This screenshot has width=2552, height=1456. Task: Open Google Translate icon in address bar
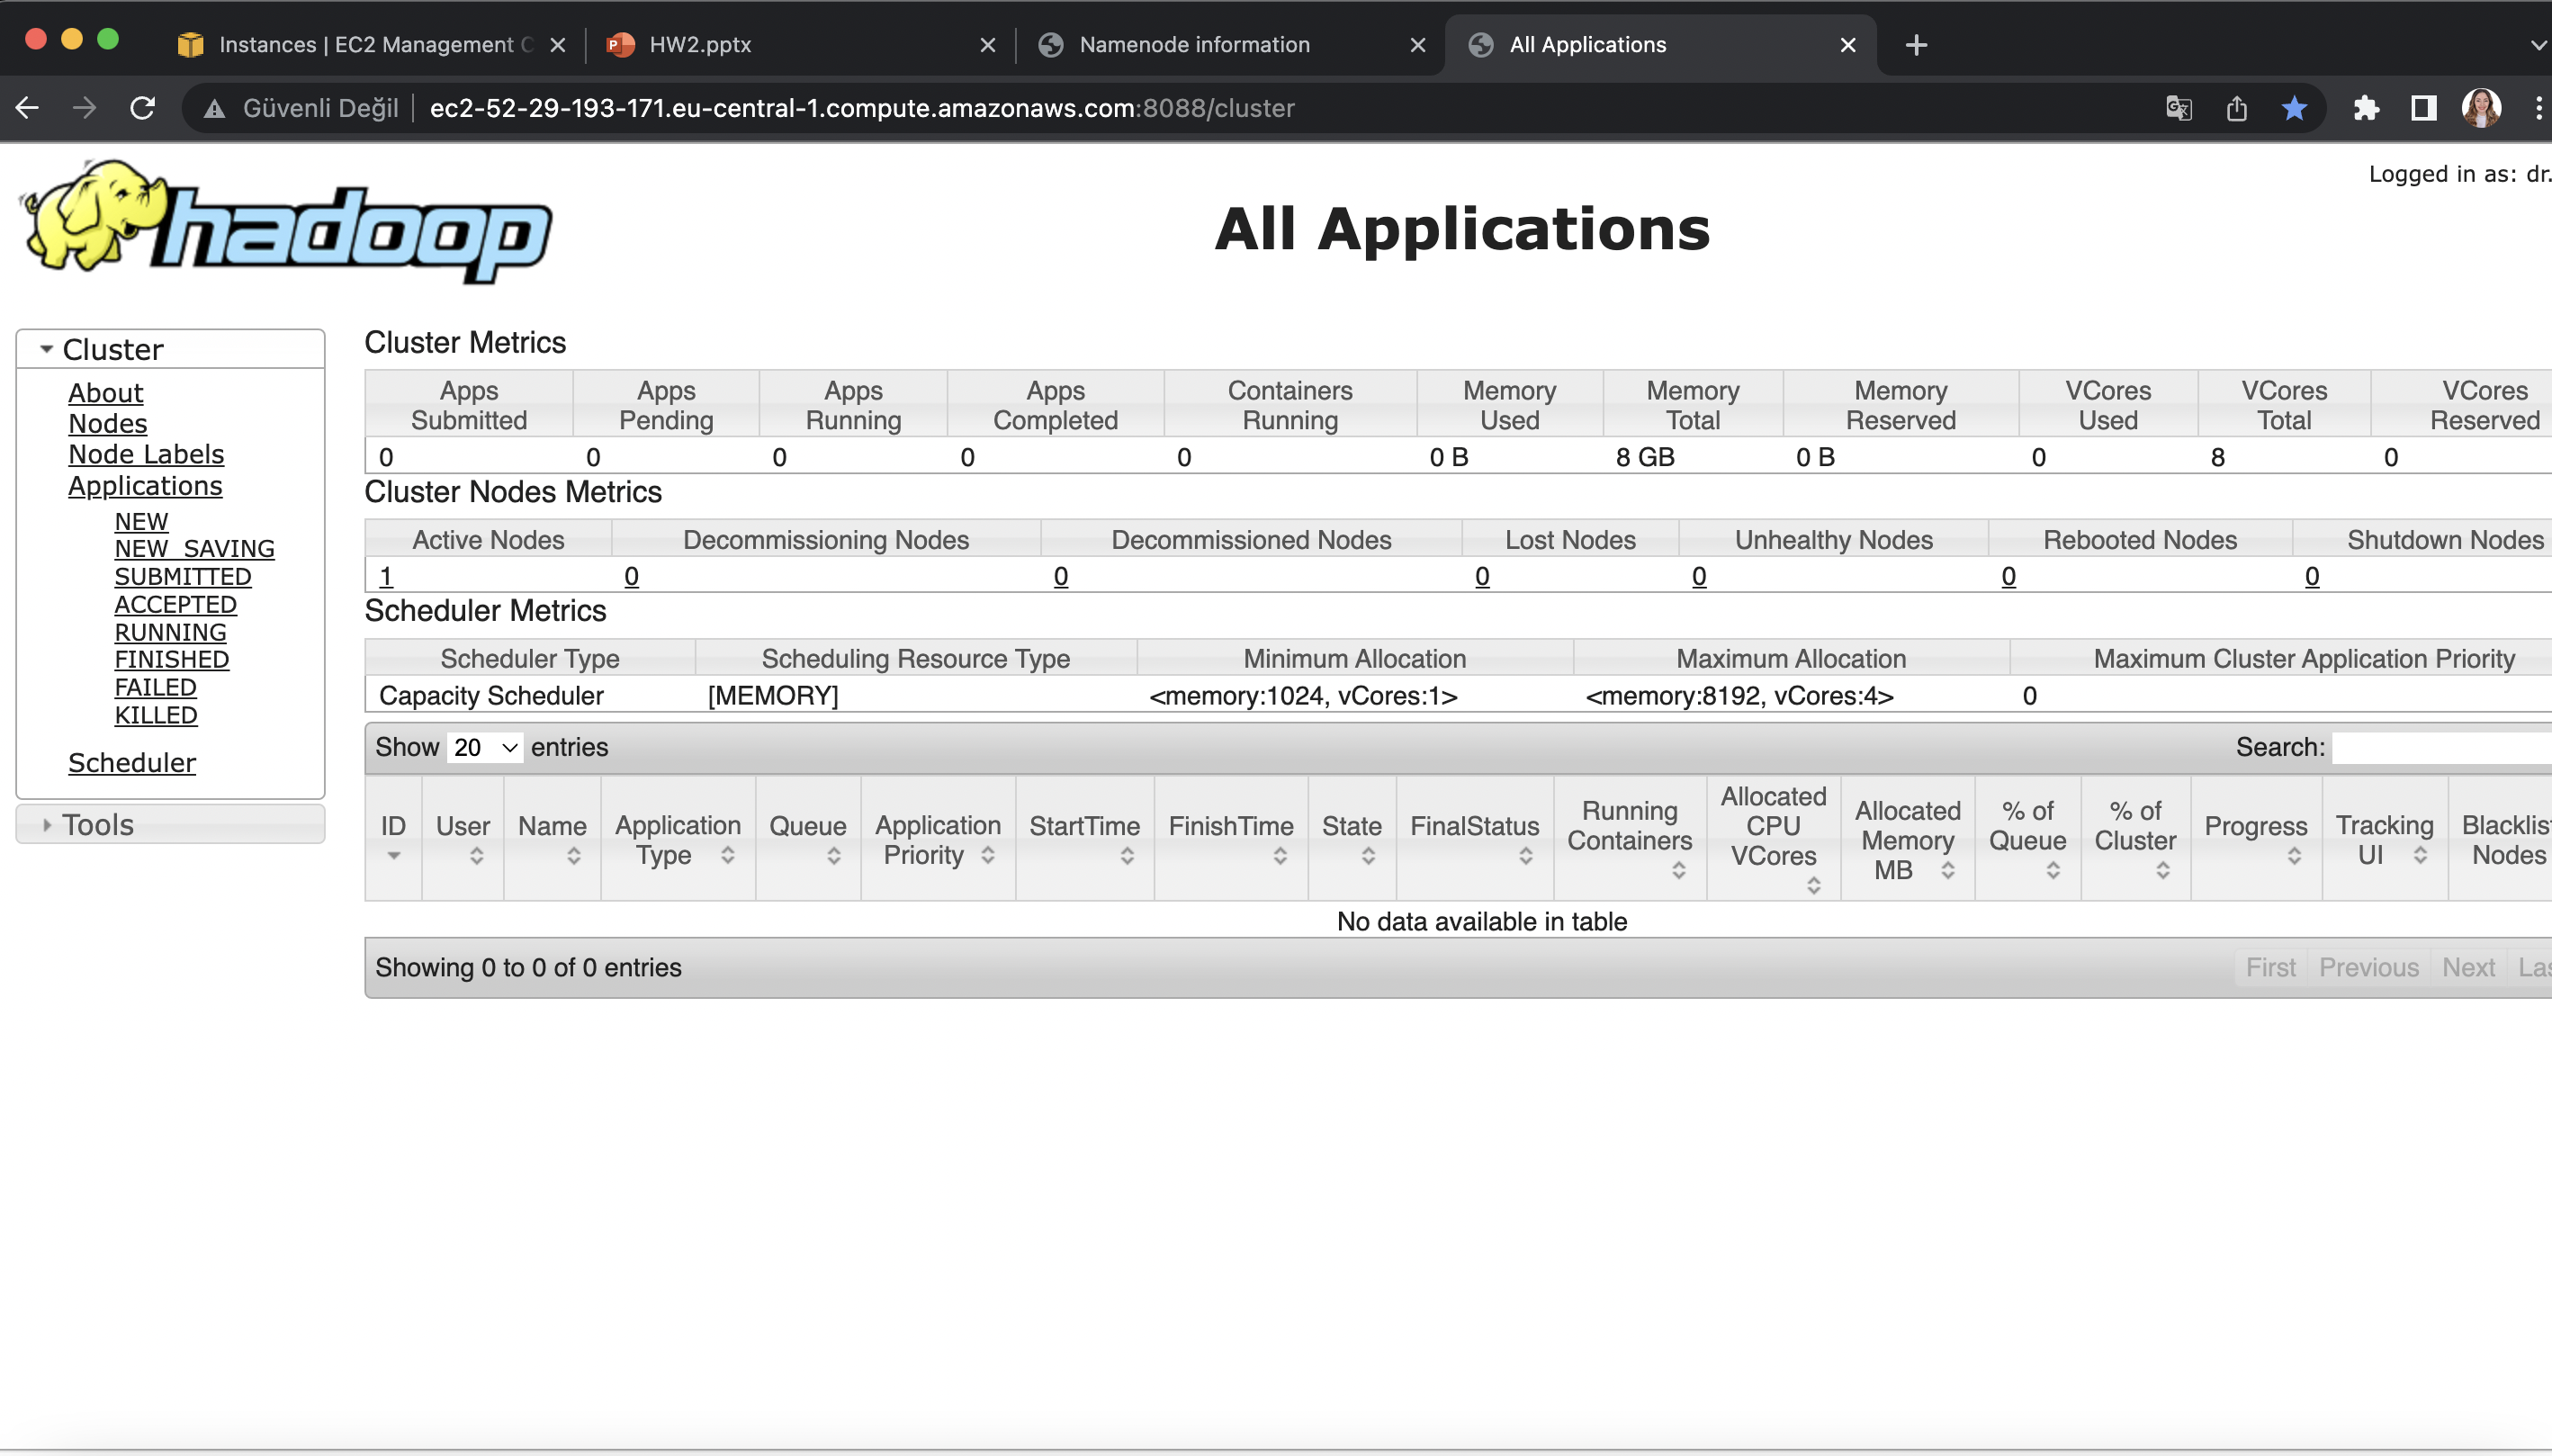2180,108
